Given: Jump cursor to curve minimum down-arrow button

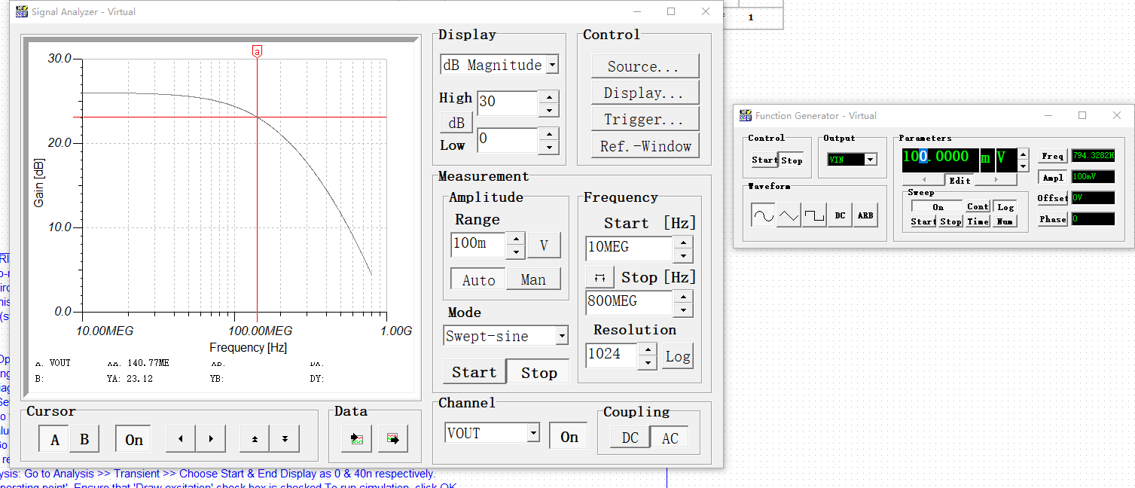Looking at the screenshot, I should pyautogui.click(x=285, y=439).
